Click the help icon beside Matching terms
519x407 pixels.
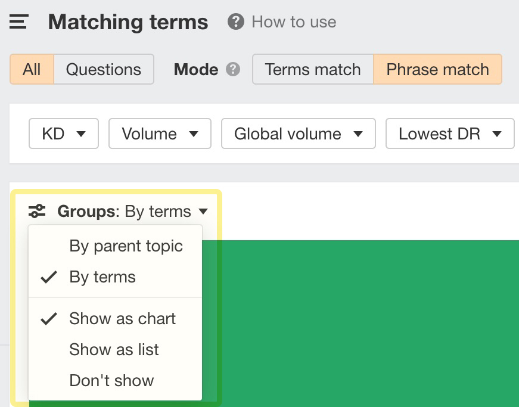coord(236,21)
